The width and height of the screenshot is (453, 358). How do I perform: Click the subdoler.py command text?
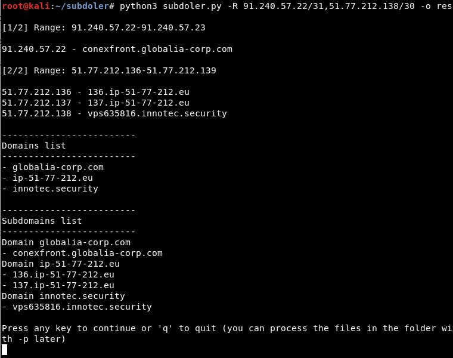click(192, 6)
